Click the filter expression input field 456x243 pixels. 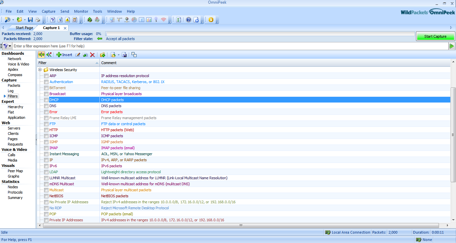tap(227, 46)
